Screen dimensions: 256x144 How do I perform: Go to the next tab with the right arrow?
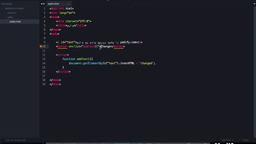pyautogui.click(x=44, y=4)
